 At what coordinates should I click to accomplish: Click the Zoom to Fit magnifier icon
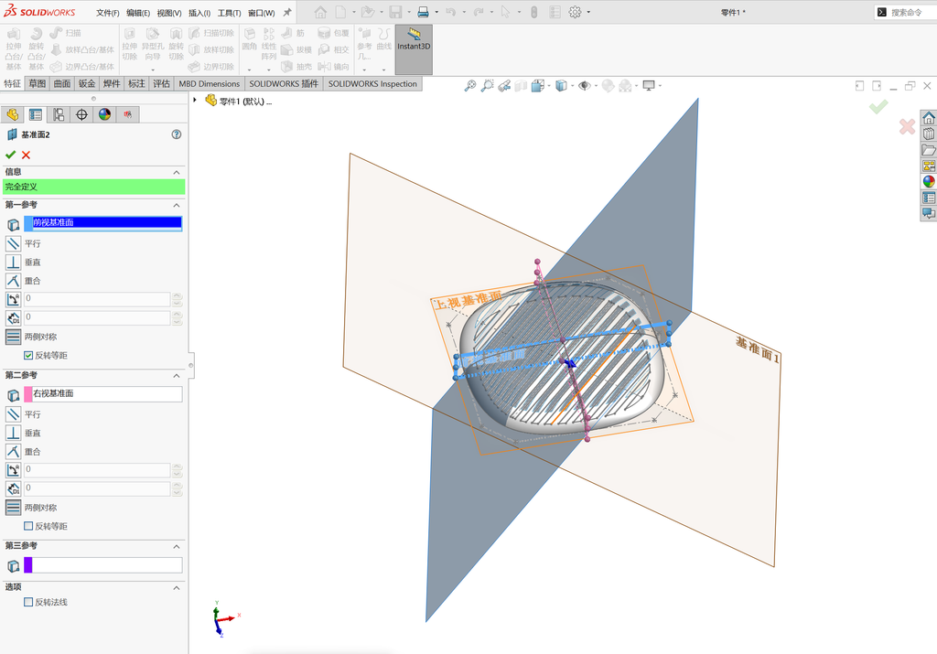pos(470,86)
